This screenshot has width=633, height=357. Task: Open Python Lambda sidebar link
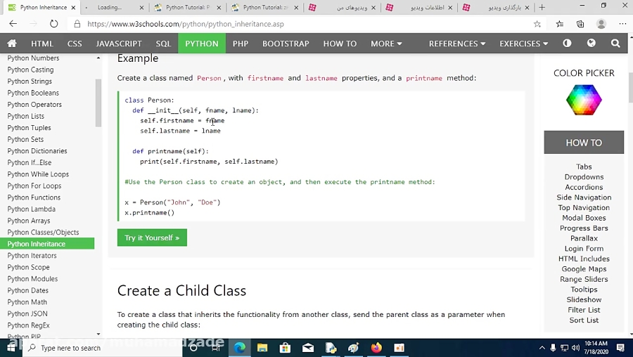[x=31, y=209]
